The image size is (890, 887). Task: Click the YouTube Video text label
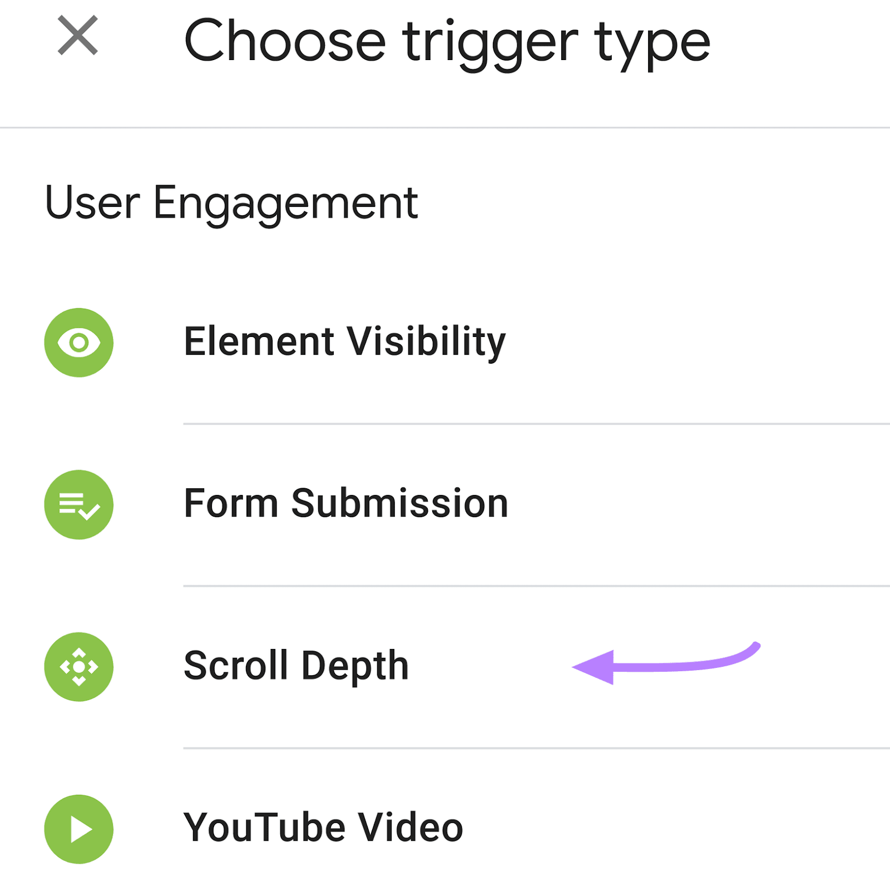[x=323, y=828]
